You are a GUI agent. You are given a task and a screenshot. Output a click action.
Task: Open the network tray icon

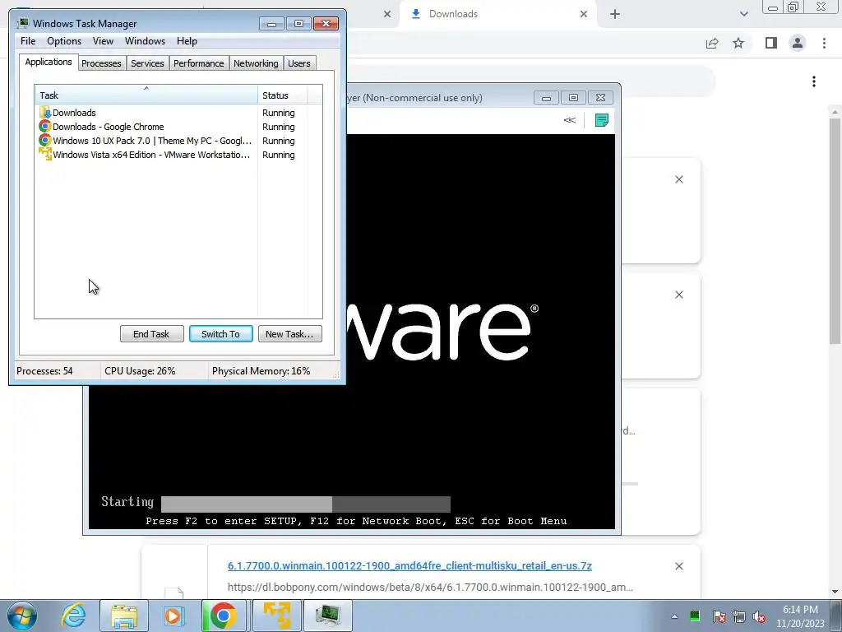(739, 616)
